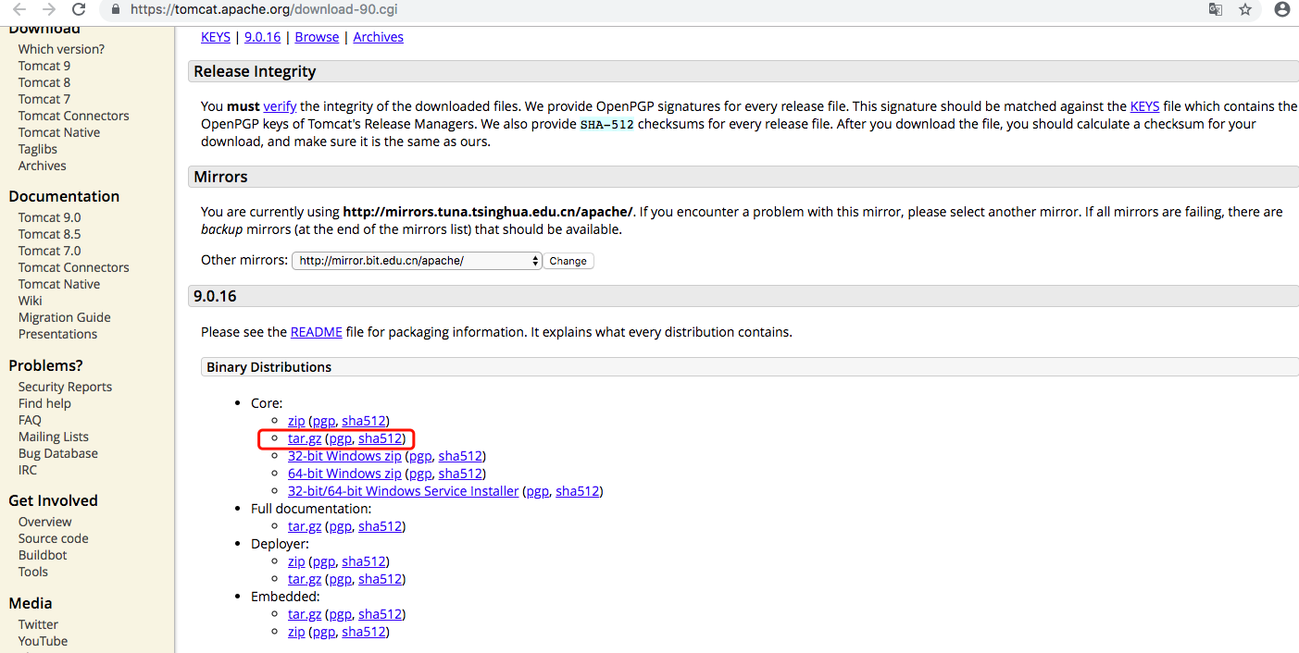Download the Deployer zip
Viewport: 1299px width, 653px height.
296,561
